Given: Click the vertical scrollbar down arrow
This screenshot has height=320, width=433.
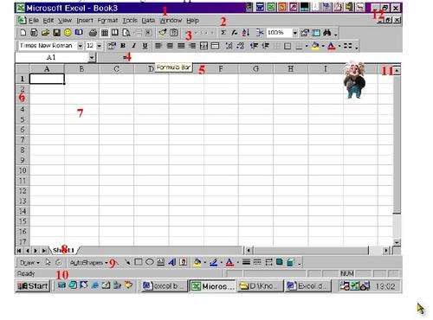Looking at the screenshot, I should 397,242.
